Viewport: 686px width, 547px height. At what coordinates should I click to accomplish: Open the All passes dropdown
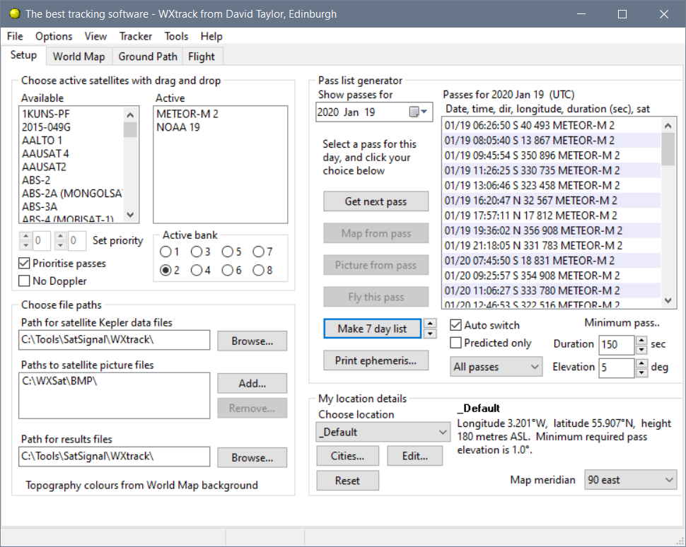coord(496,367)
